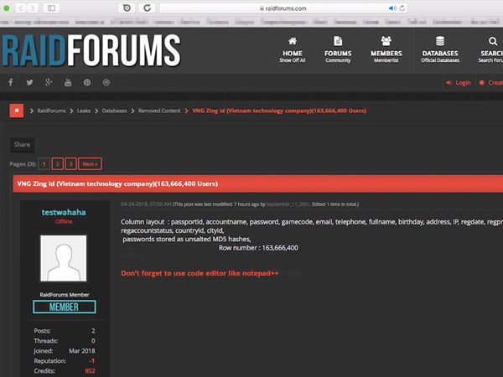
Task: Open the Members people icon
Action: coord(386,41)
